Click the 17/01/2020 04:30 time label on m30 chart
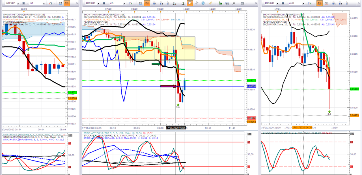This screenshot has width=362, height=175. coord(302,128)
